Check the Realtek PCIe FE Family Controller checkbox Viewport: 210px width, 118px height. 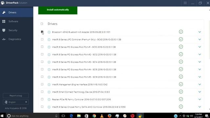42,99
